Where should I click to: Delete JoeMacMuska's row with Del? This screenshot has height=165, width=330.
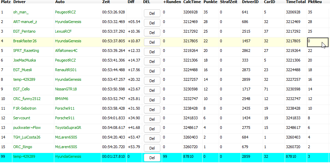(x=152, y=62)
